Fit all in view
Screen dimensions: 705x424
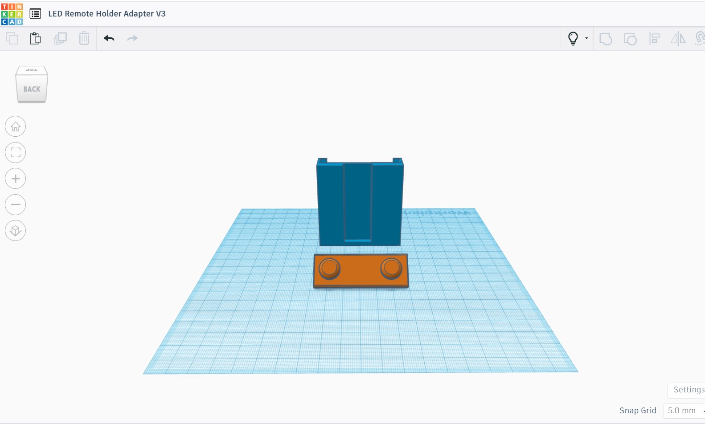[16, 152]
